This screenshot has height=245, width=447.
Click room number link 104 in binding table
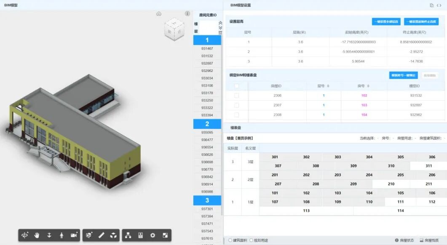click(364, 115)
